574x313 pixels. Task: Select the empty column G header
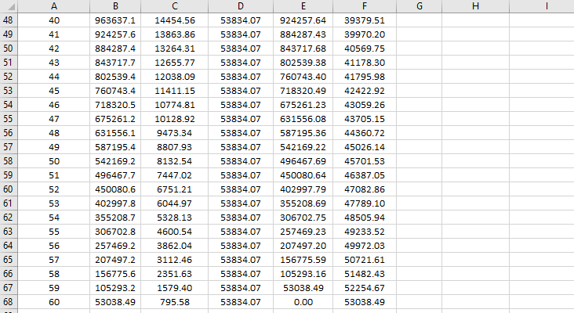[420, 6]
